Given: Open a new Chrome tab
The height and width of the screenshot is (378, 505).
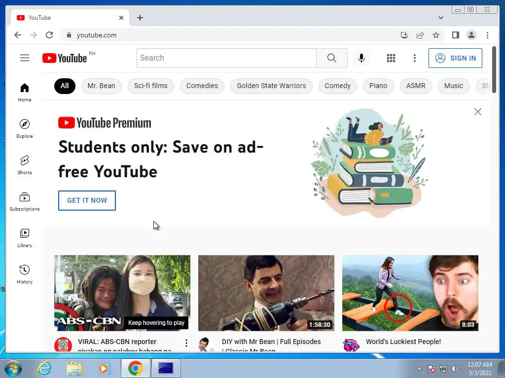Looking at the screenshot, I should click(140, 18).
